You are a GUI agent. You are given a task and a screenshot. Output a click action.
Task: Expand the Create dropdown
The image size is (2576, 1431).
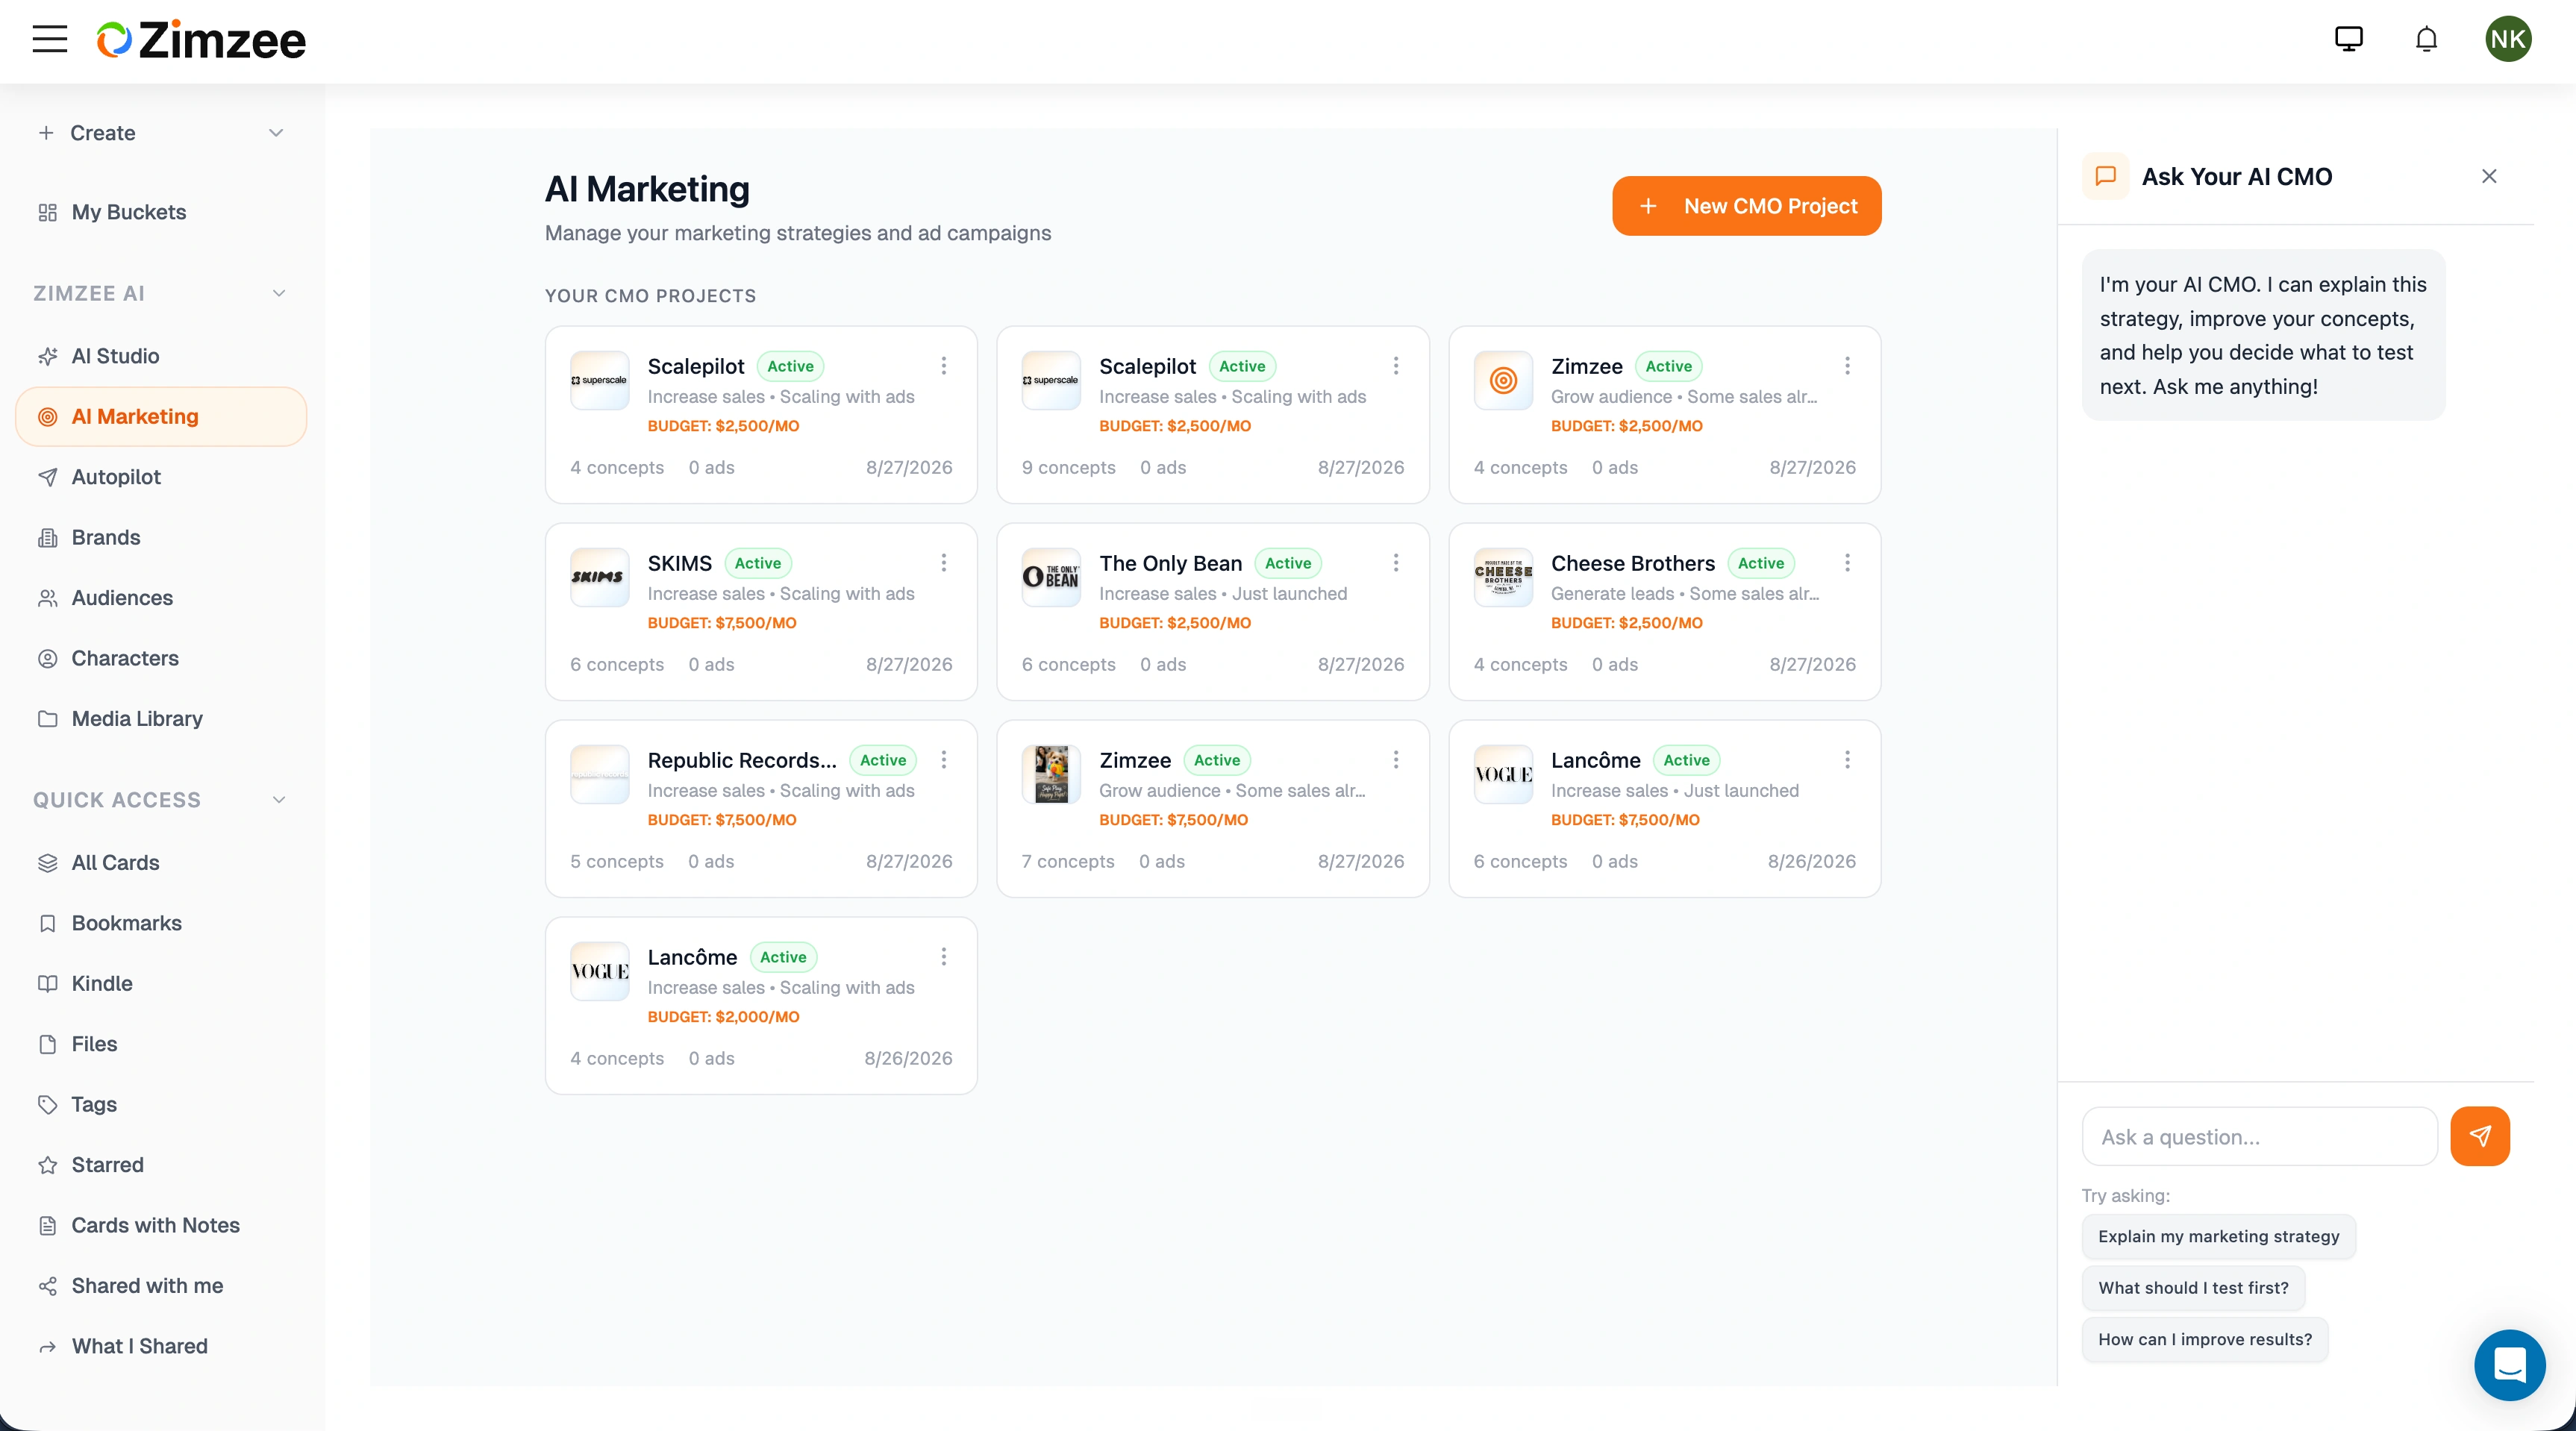(161, 133)
